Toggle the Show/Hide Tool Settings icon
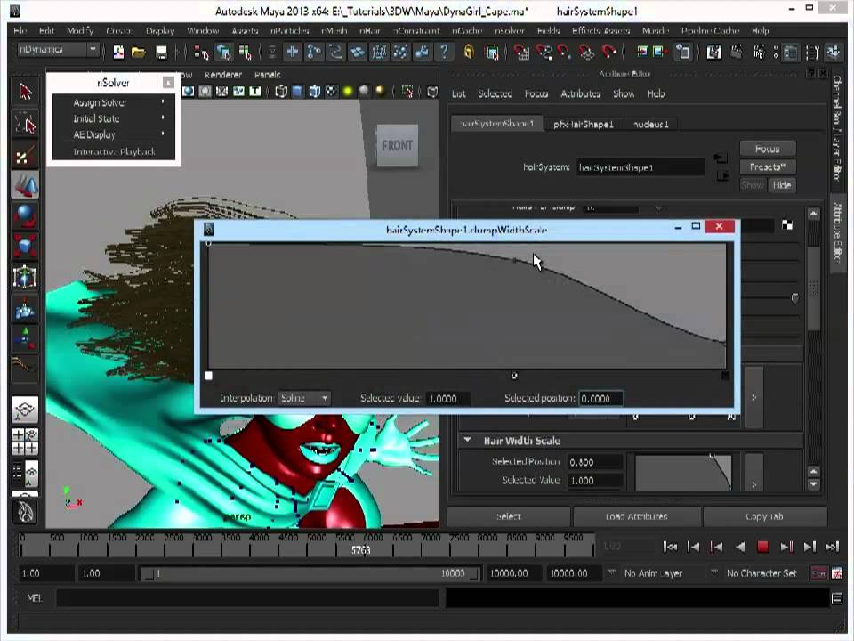The width and height of the screenshot is (854, 641). pos(812,53)
